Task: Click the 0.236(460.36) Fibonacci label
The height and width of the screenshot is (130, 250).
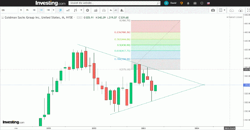Action: (122, 32)
